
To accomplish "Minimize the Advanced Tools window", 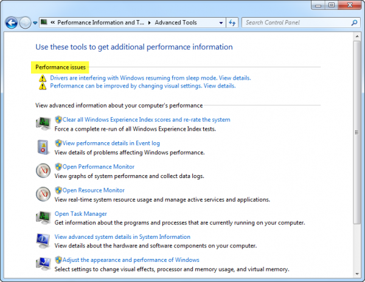I will [318, 5].
